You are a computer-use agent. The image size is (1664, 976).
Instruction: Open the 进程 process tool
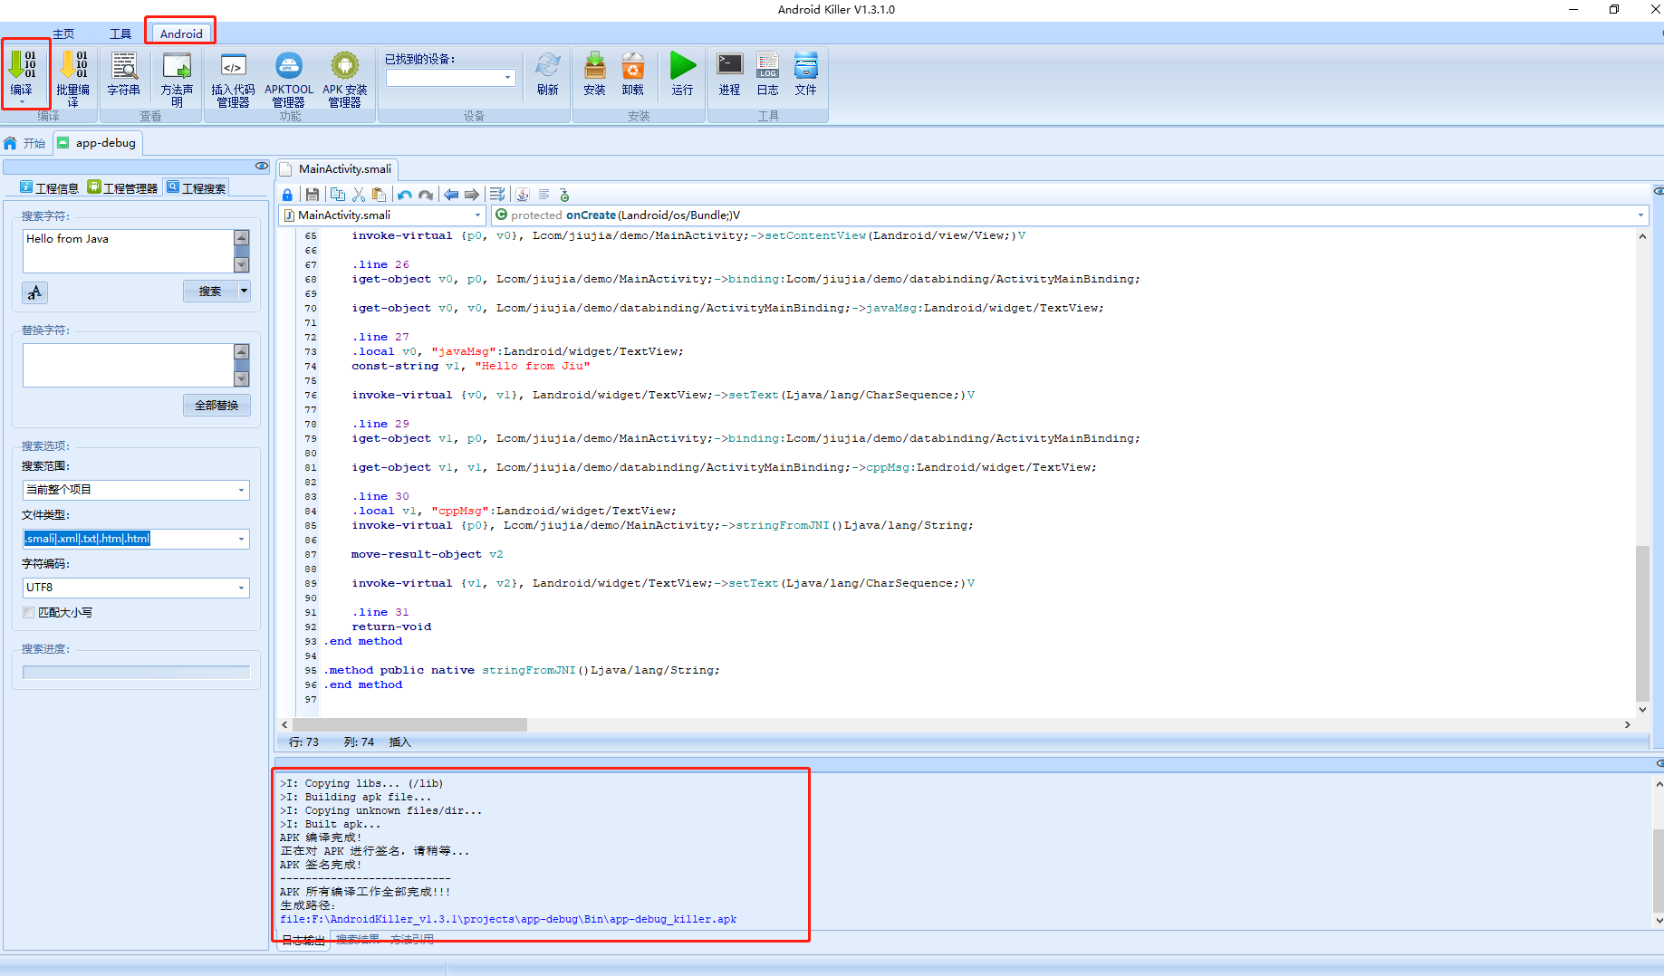pyautogui.click(x=729, y=73)
